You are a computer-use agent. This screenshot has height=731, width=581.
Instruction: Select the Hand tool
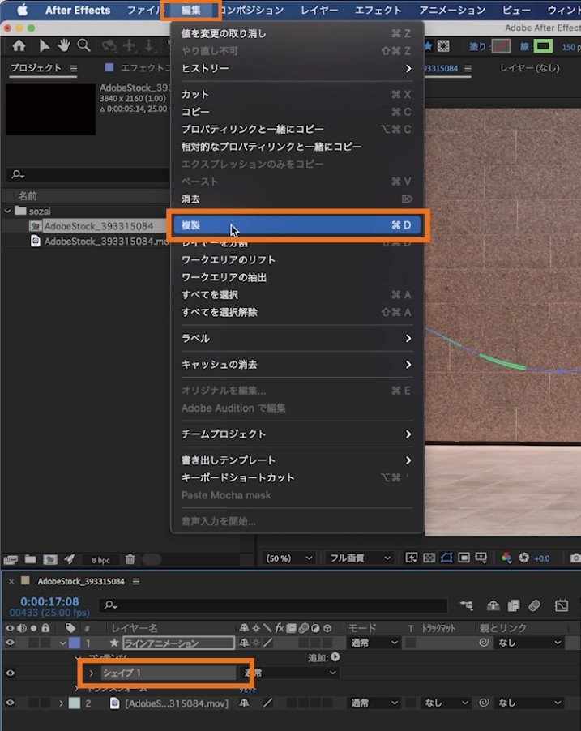pyautogui.click(x=64, y=45)
